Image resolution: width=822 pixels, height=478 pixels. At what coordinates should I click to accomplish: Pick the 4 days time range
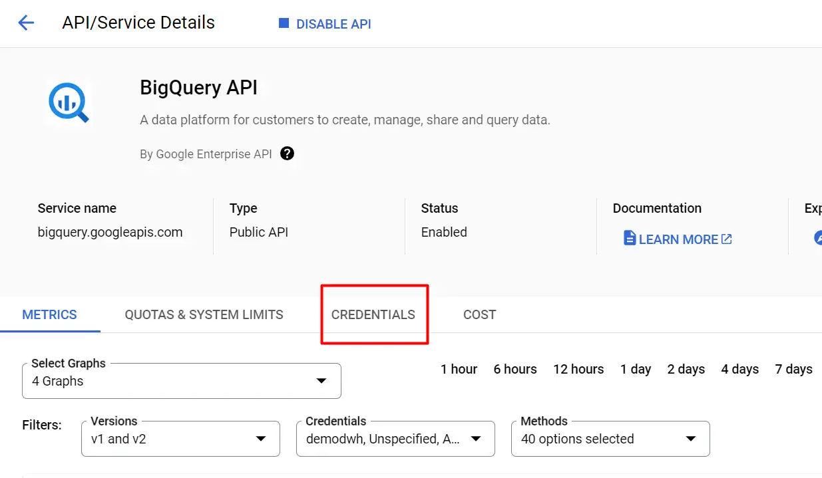(x=740, y=369)
